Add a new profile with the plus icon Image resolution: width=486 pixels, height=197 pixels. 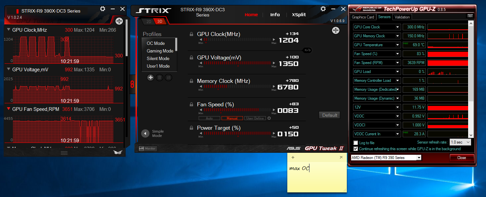click(x=151, y=77)
